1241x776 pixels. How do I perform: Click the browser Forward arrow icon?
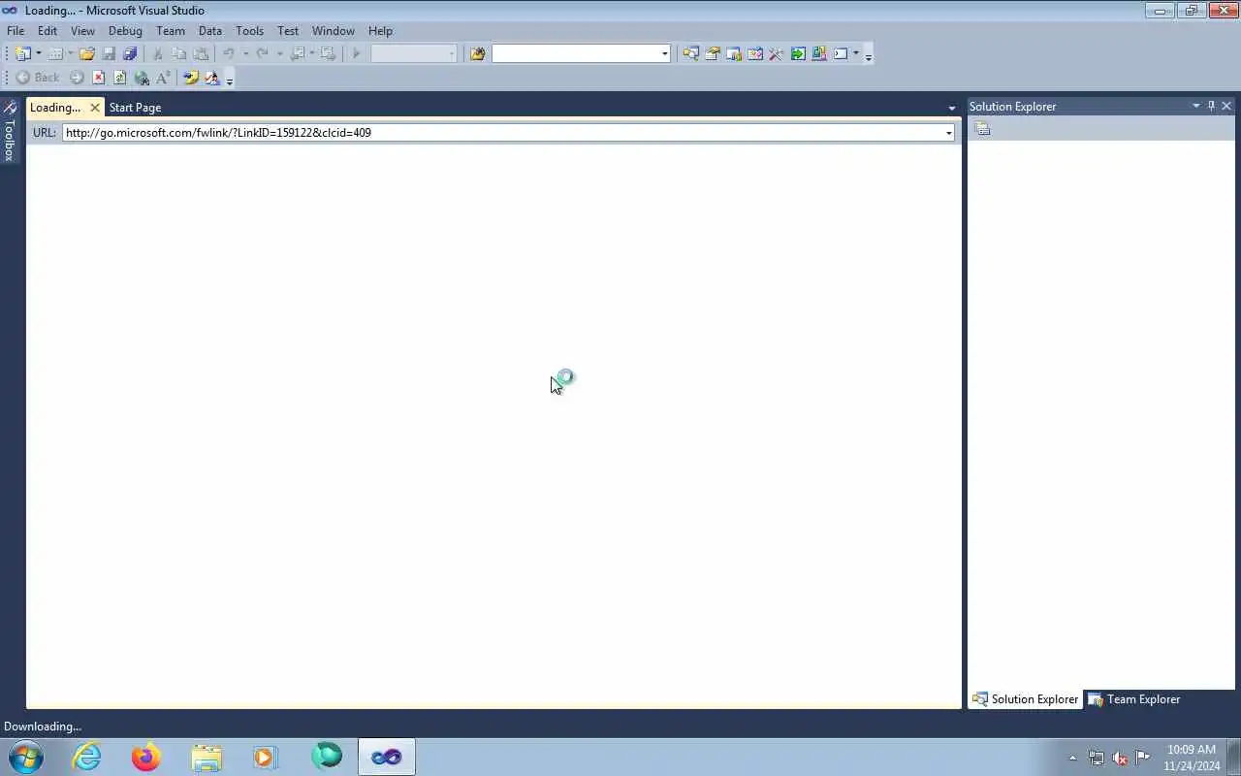click(x=77, y=78)
